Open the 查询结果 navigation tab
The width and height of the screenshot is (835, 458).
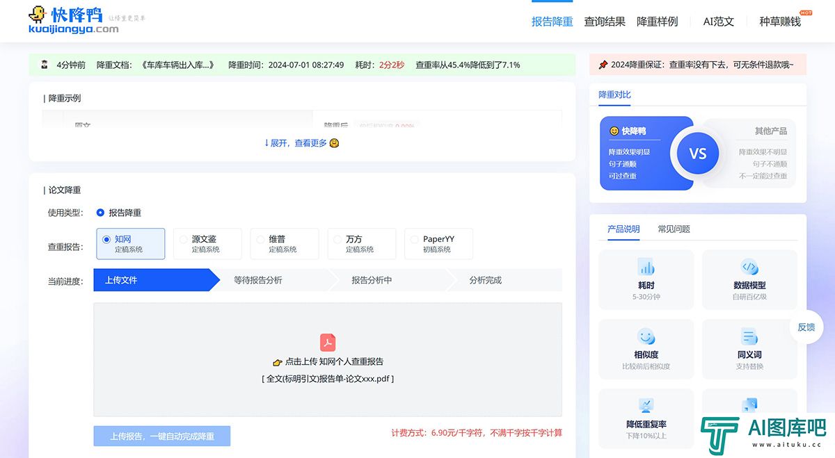605,22
